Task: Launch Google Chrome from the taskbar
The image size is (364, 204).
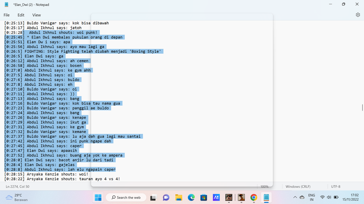Action: click(254, 197)
